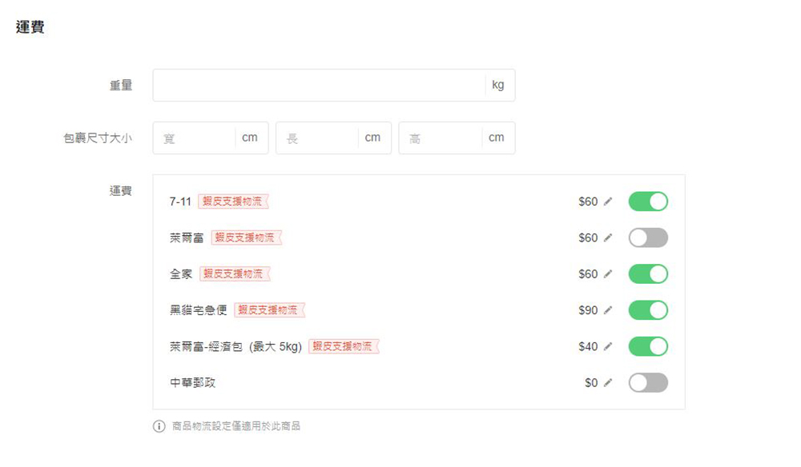Edit the 萊爾富 $60 fee pencil icon
Screen dimensions: 801x467
click(608, 237)
